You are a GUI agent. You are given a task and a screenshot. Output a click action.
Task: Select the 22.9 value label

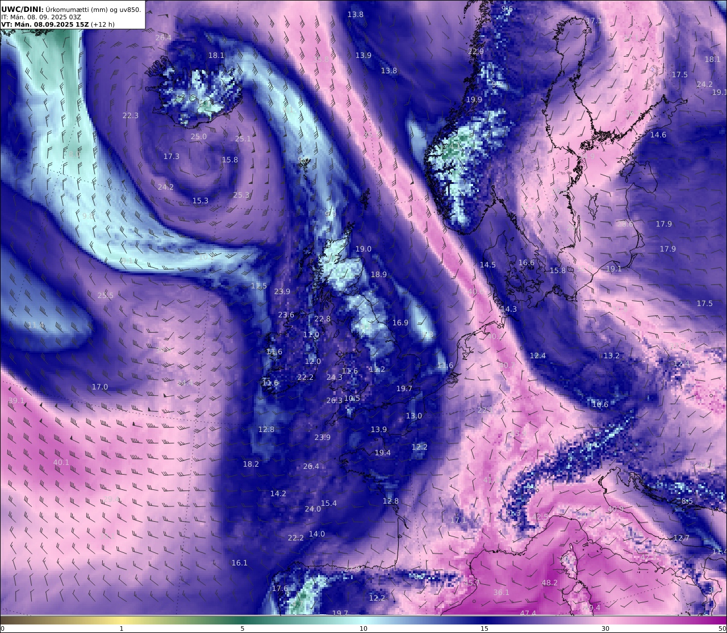click(x=476, y=52)
